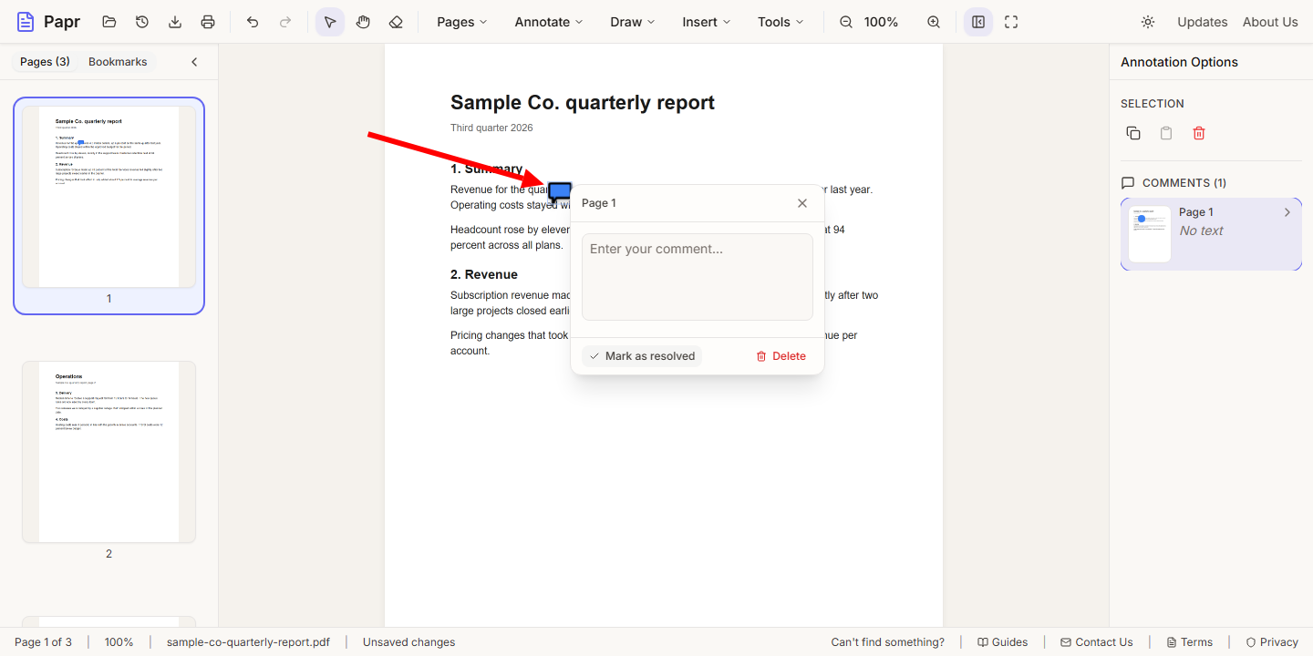Open the Pages dropdown menu

(x=461, y=22)
